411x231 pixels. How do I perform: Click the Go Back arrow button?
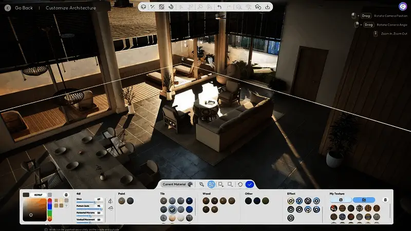7,8
